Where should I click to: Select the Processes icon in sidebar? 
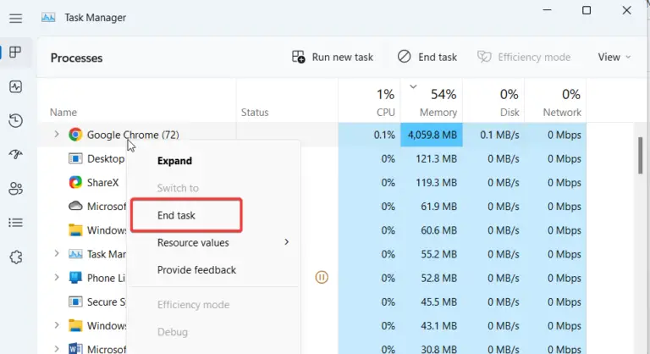[15, 53]
